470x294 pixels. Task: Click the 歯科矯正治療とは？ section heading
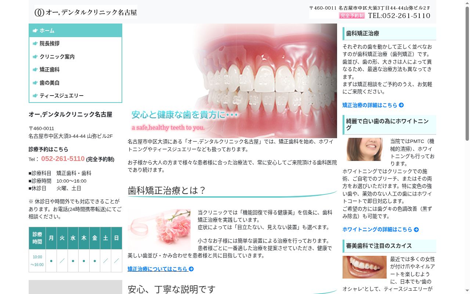[167, 190]
